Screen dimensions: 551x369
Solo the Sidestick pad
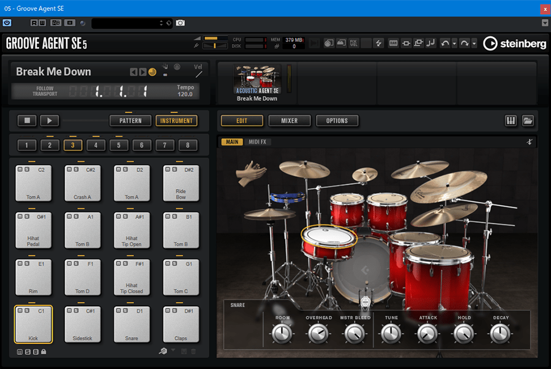76,310
